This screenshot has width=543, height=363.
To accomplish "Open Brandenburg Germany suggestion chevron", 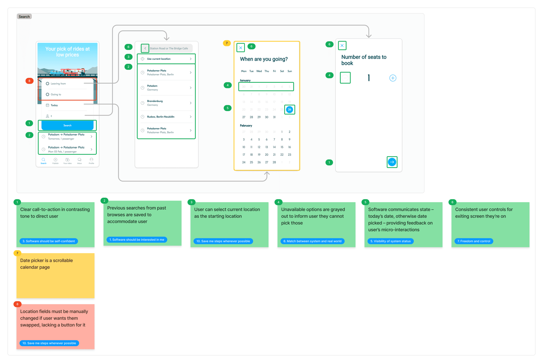I will [x=191, y=103].
